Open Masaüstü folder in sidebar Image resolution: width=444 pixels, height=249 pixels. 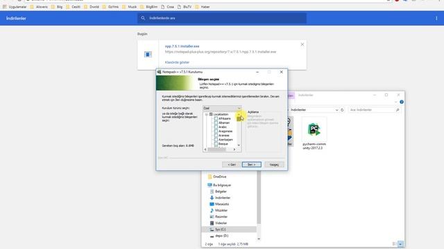click(219, 204)
